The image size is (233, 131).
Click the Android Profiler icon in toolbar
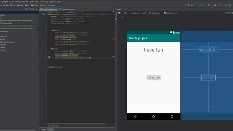click(215, 5)
